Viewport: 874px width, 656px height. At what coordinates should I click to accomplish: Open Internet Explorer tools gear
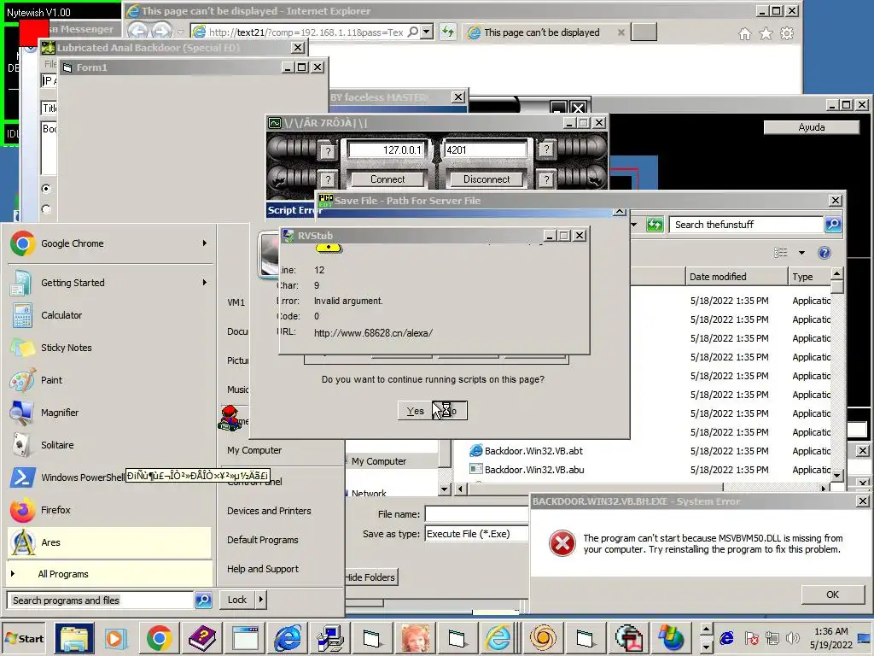click(786, 33)
